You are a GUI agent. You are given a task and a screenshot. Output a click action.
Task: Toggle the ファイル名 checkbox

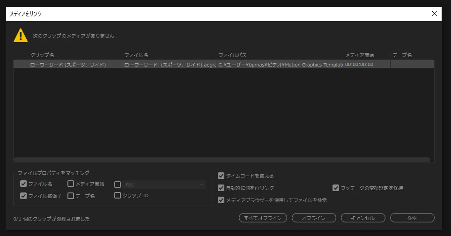point(23,184)
